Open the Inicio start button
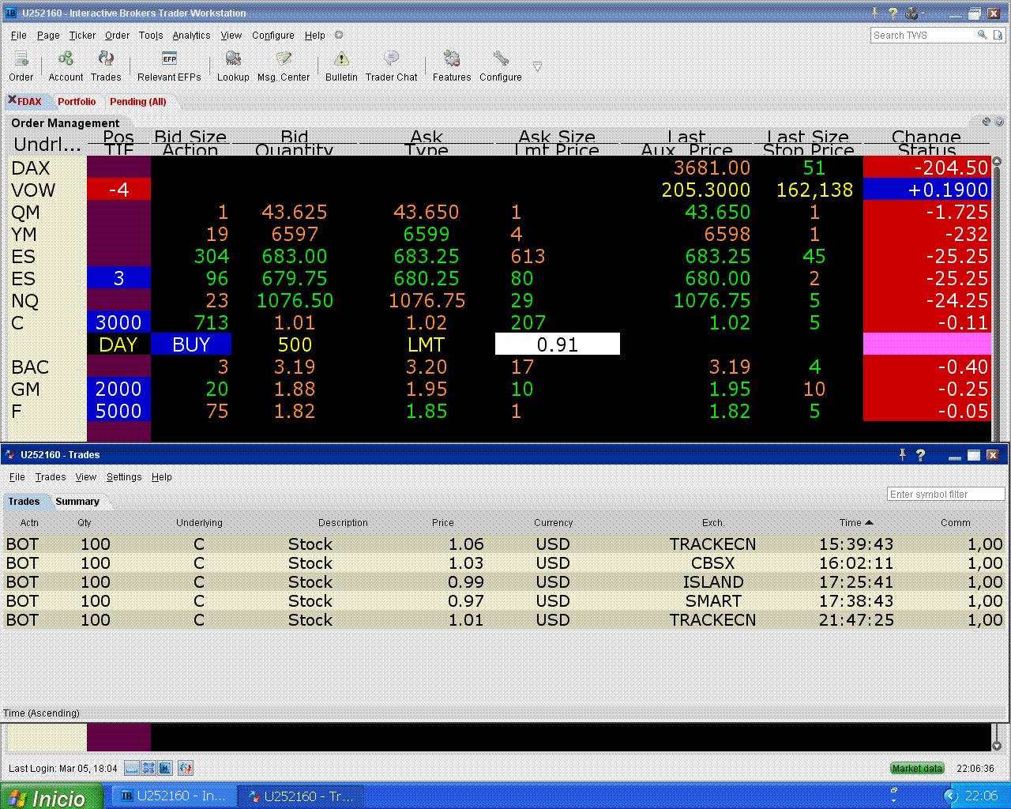Viewport: 1011px width, 809px height. 51,796
